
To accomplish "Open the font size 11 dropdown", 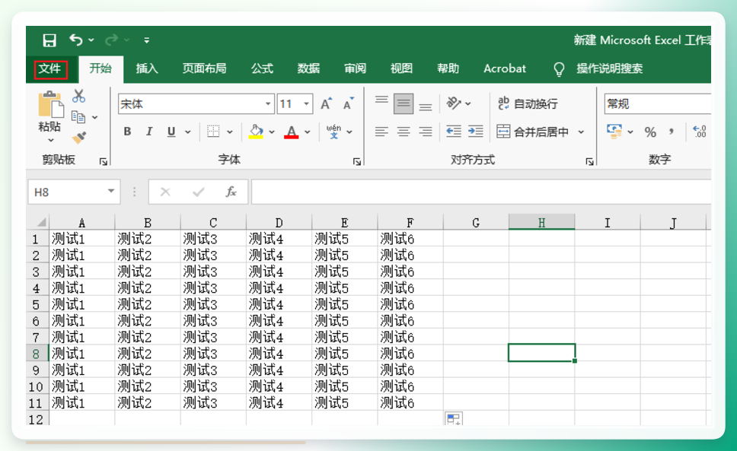I will [307, 103].
